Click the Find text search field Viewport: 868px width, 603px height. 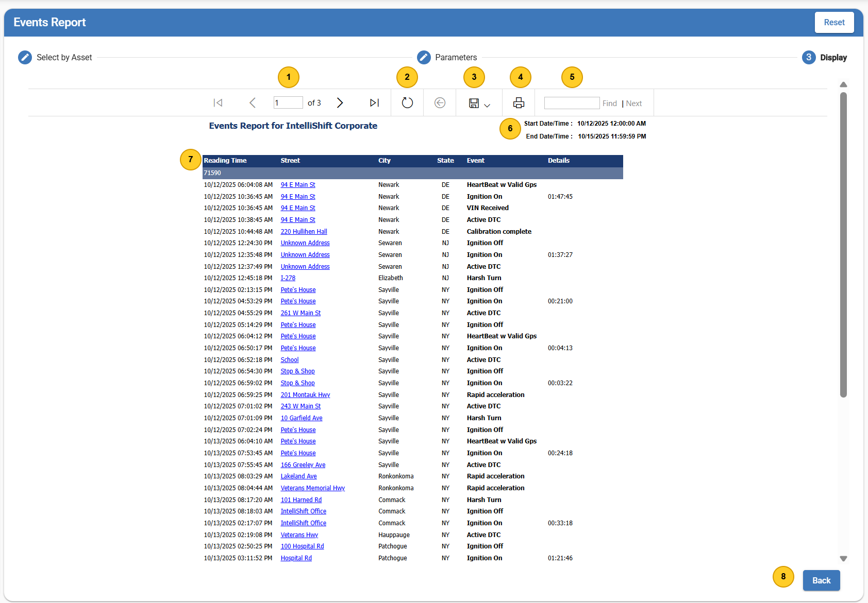pyautogui.click(x=572, y=103)
